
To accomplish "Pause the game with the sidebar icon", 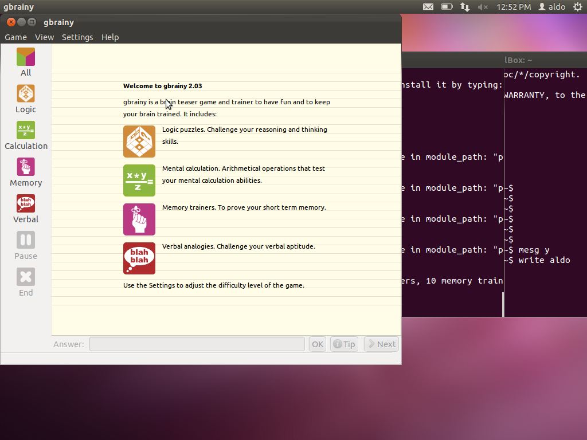I will (x=25, y=240).
